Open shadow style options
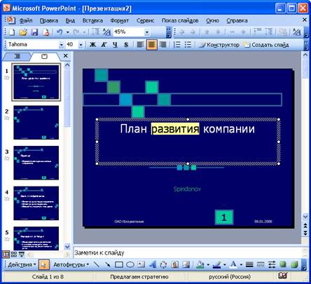Viewport: 311px width, 284px height. [283, 264]
